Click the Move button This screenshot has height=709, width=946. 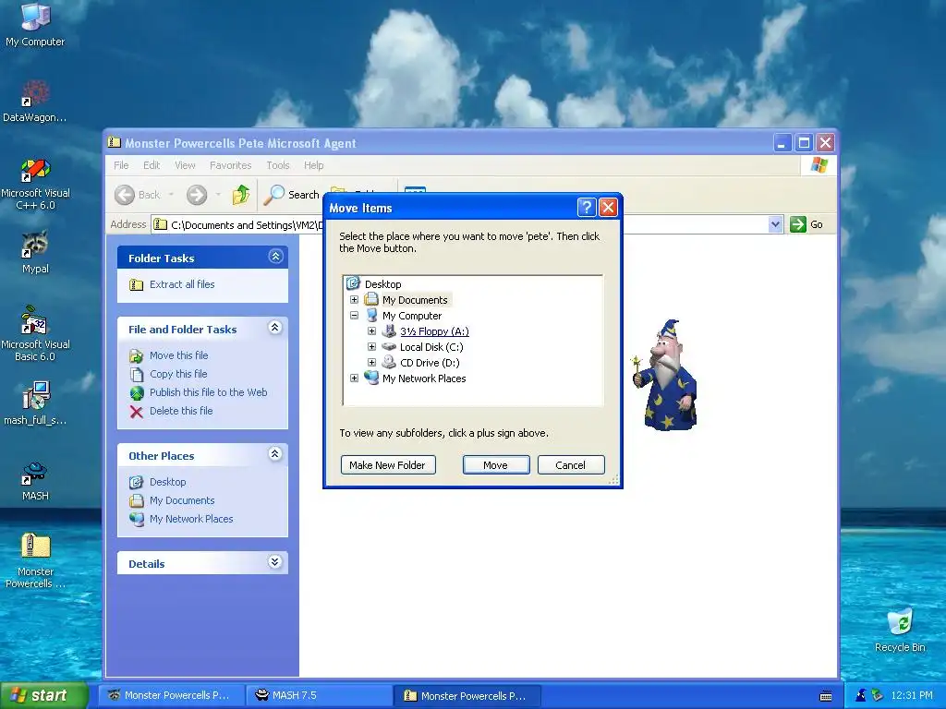point(496,465)
